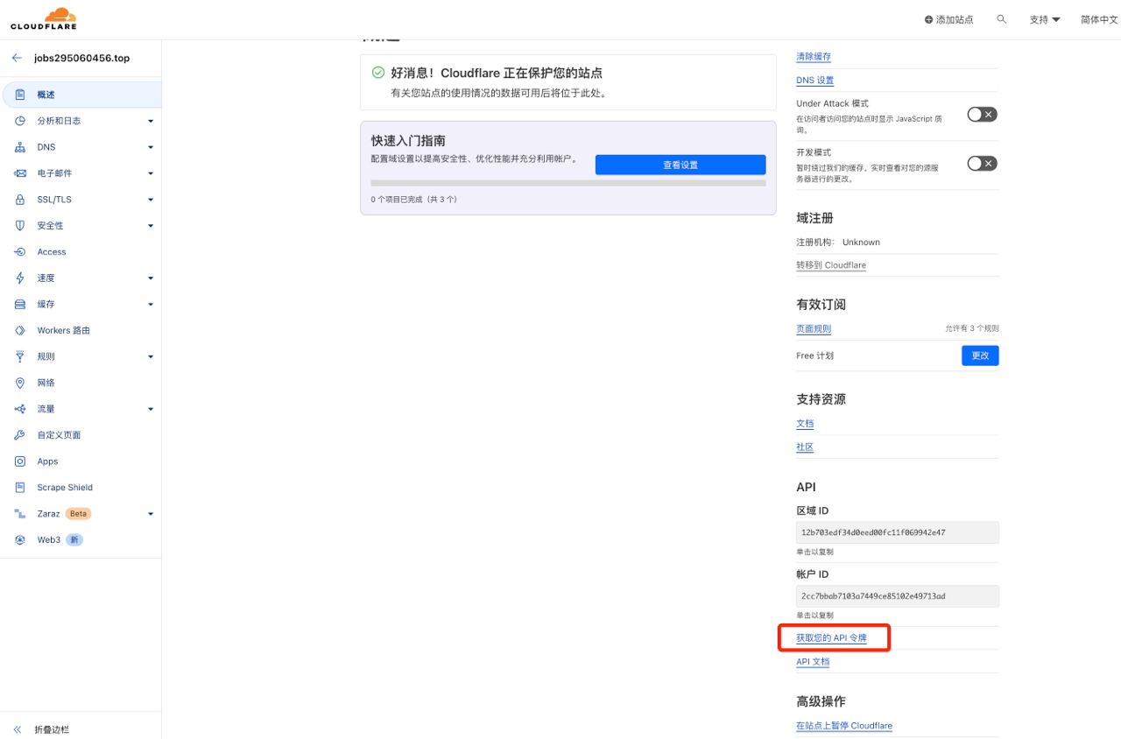Screen dimensions: 1121x739
Task: Click the 分析和日志 clock icon
Action: pyautogui.click(x=20, y=121)
